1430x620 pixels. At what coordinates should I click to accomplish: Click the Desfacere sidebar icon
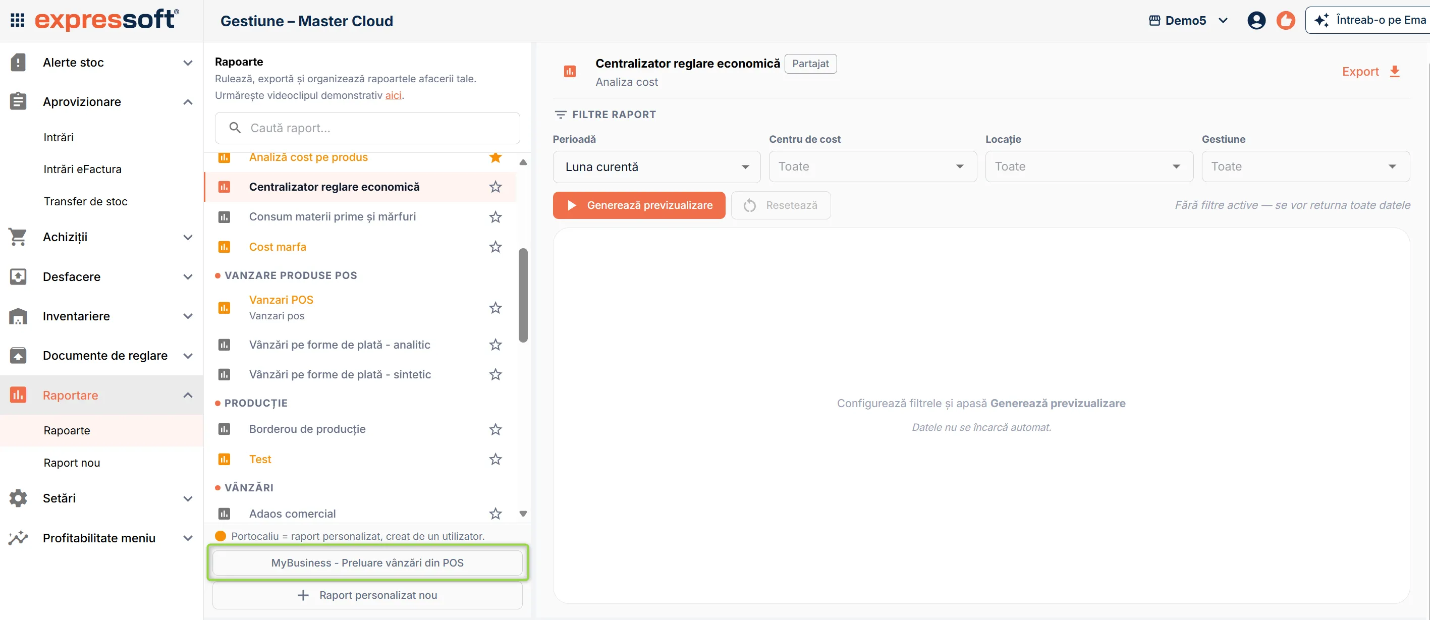pyautogui.click(x=18, y=276)
